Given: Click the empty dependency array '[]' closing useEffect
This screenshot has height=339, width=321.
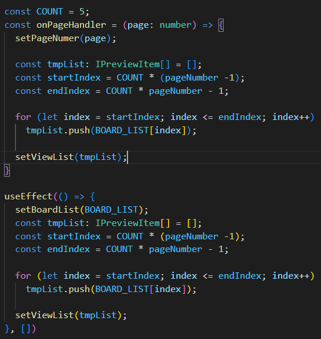Looking at the screenshot, I should [x=25, y=329].
